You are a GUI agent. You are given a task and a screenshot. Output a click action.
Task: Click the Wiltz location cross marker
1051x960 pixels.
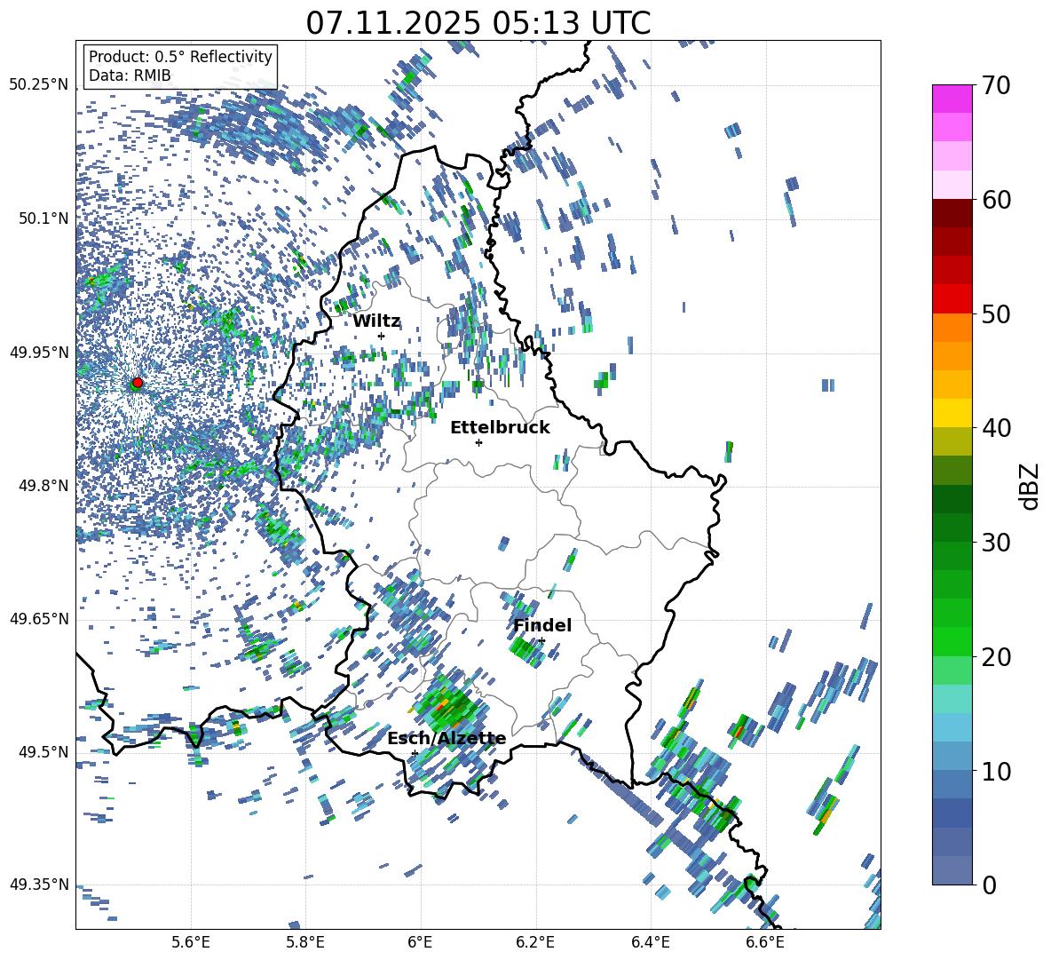[x=382, y=336]
